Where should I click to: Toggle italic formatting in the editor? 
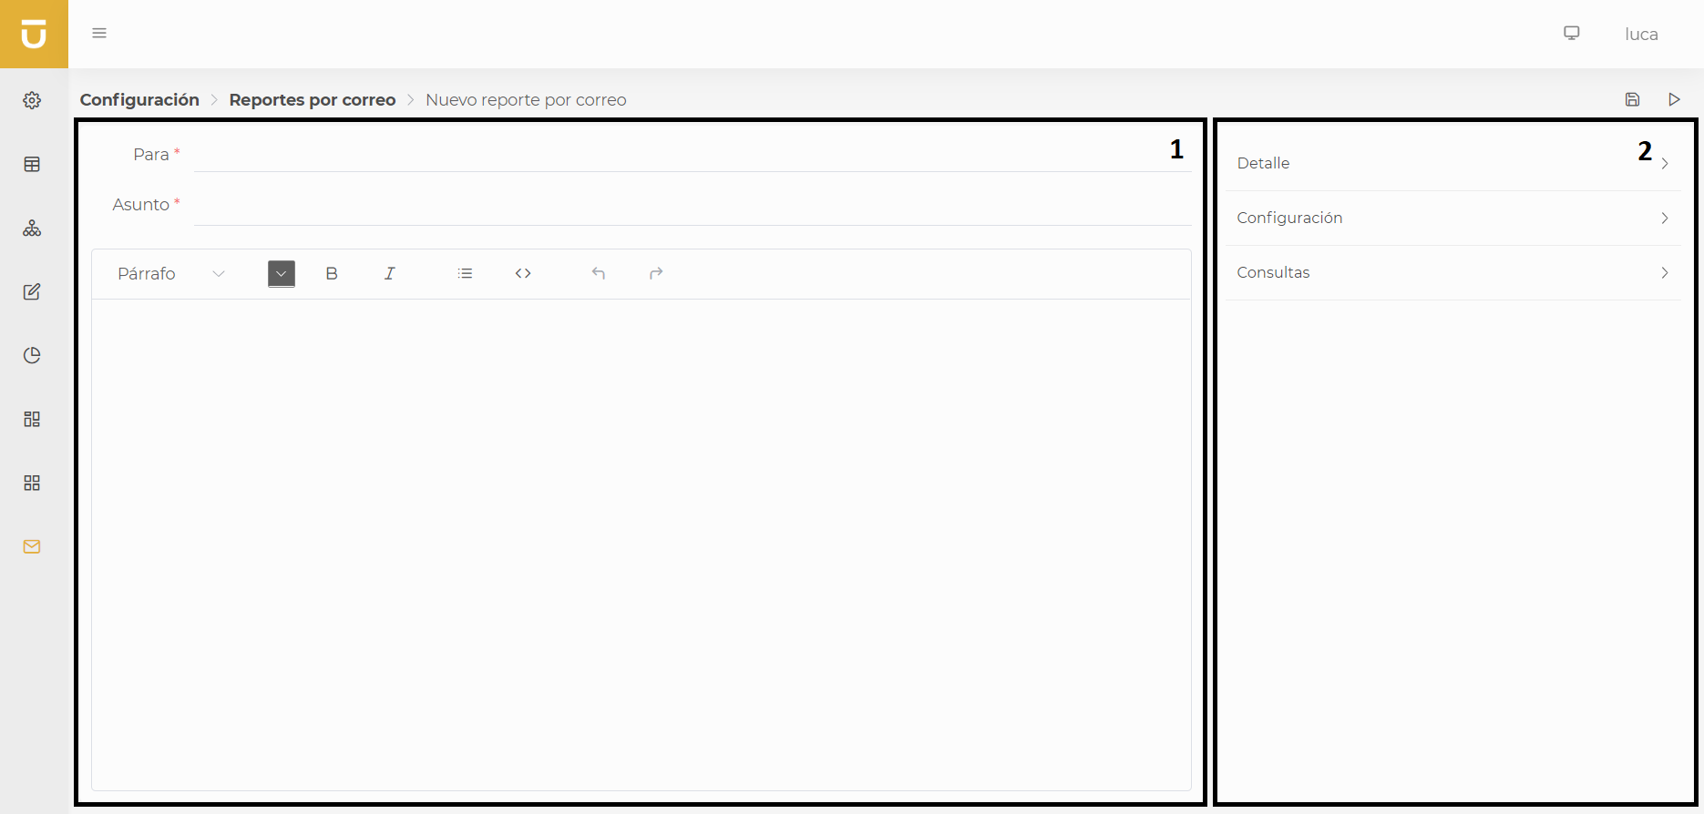coord(390,273)
